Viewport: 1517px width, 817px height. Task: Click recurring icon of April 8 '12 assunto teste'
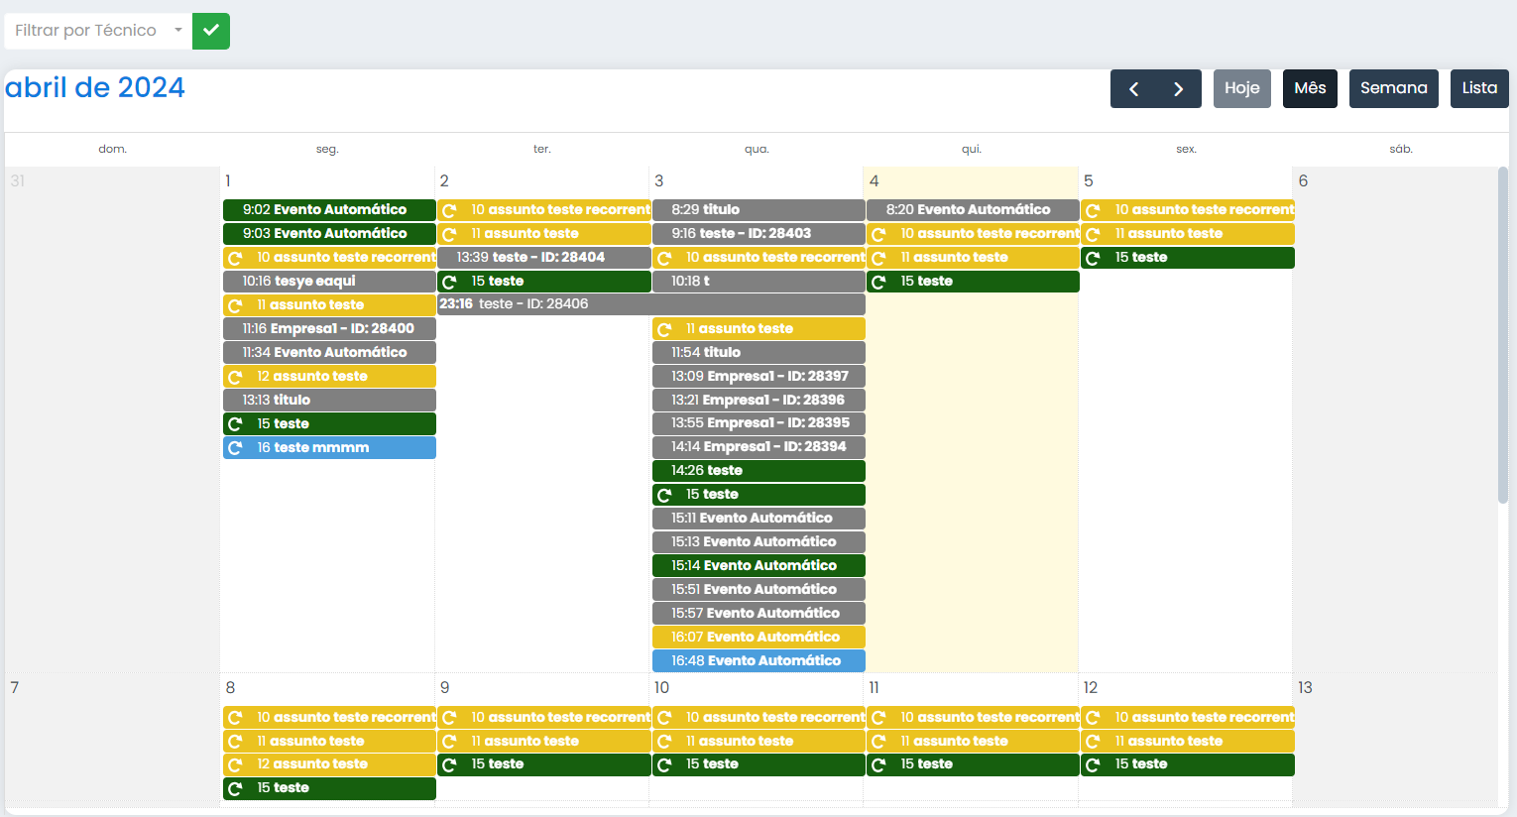coord(235,764)
